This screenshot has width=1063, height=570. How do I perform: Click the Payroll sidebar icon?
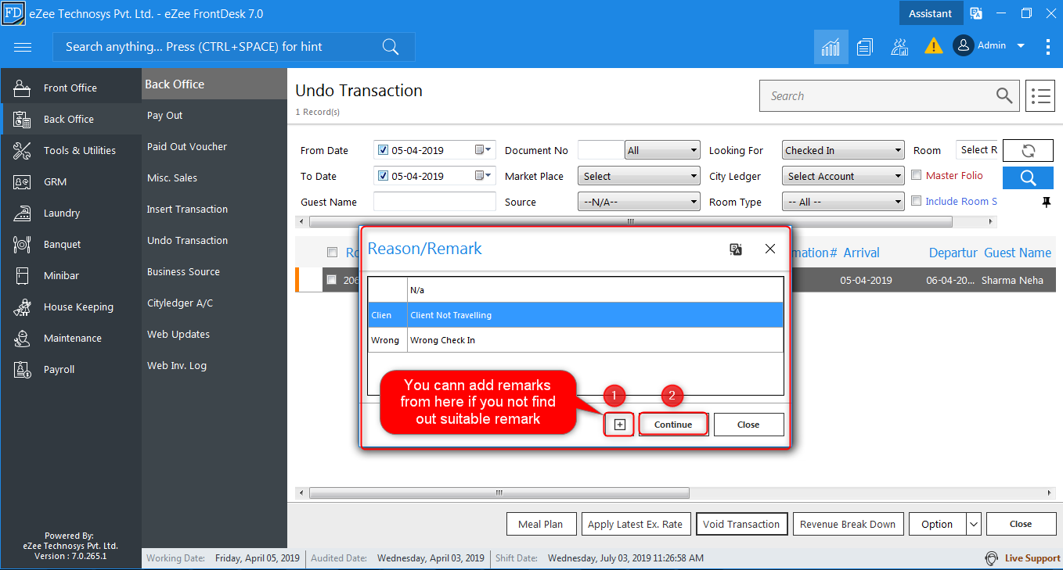tap(22, 369)
